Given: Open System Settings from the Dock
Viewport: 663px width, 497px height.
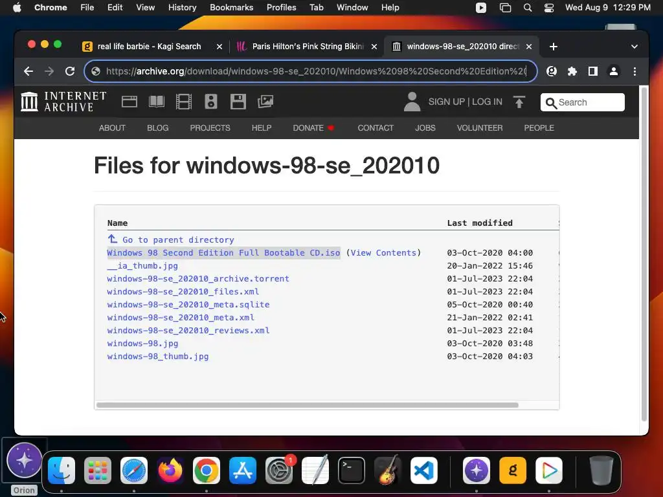Looking at the screenshot, I should 279,470.
